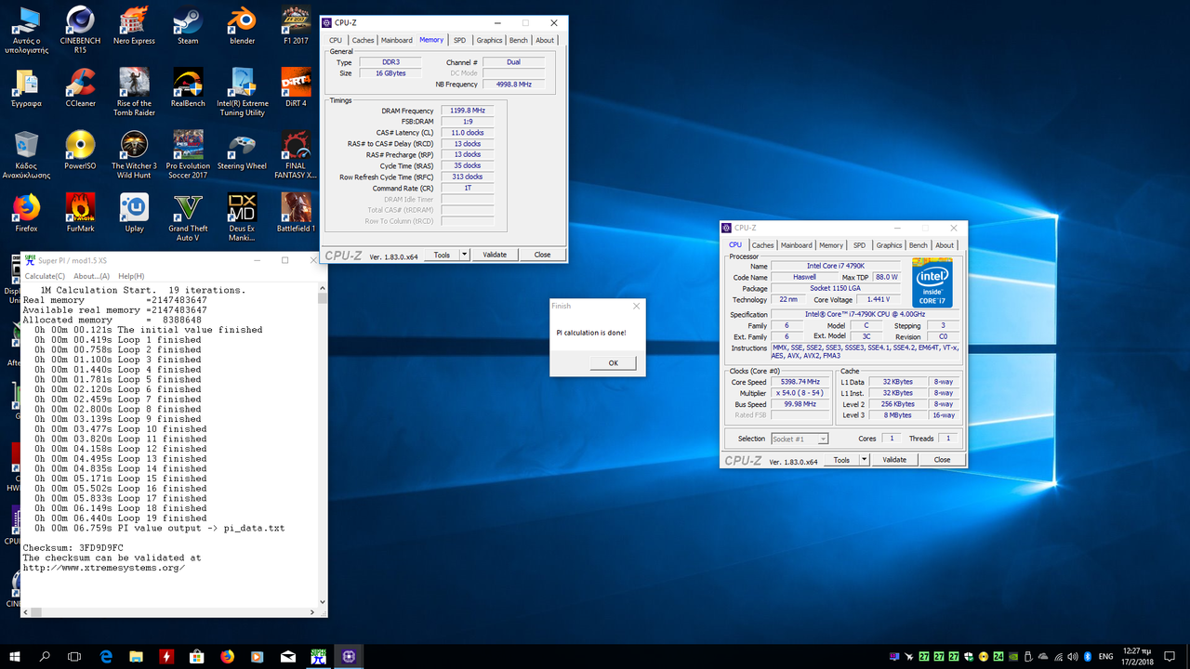This screenshot has width=1190, height=669.
Task: Switch to SPD tab in memory CPU-Z window
Action: click(459, 40)
